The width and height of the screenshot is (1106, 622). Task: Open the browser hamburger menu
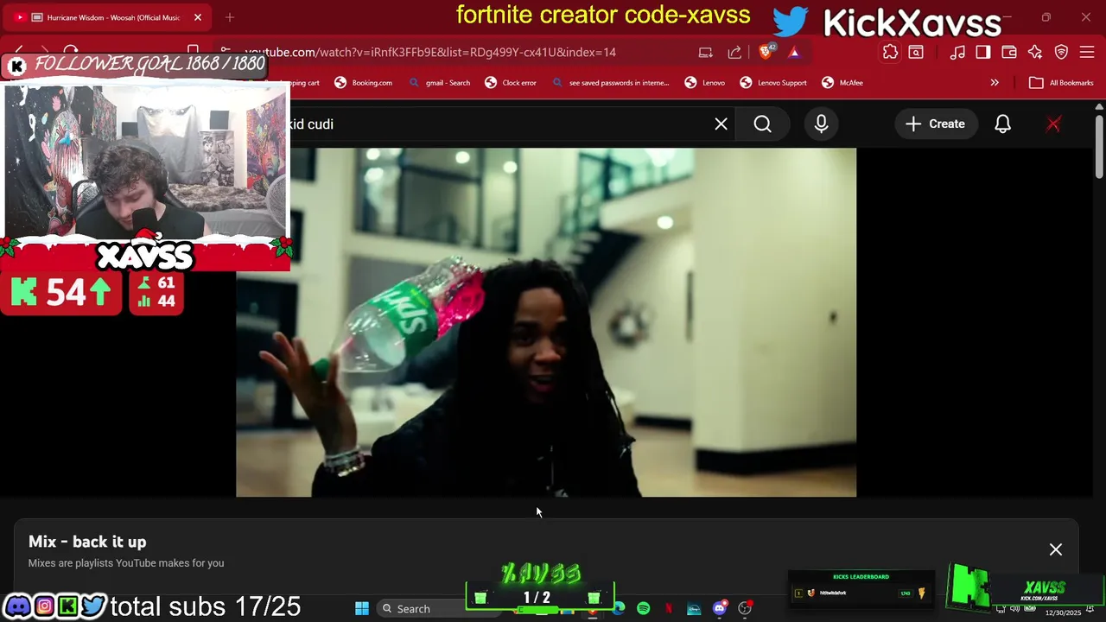coord(1087,52)
